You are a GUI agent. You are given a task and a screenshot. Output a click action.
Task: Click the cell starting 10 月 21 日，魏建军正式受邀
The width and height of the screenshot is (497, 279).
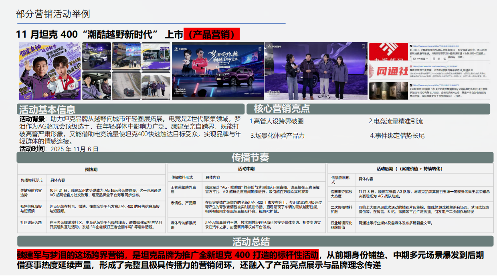[106, 193]
